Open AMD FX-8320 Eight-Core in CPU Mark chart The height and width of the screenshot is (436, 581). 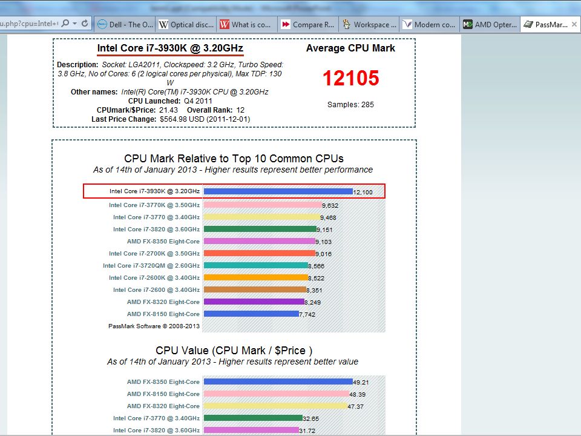(163, 302)
